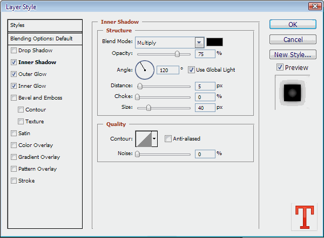The image size is (324, 238).
Task: Toggle the Preview checkbox
Action: [280, 67]
